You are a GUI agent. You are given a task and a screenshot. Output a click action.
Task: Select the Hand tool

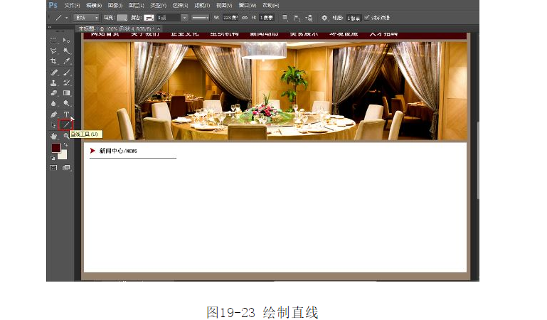point(54,135)
